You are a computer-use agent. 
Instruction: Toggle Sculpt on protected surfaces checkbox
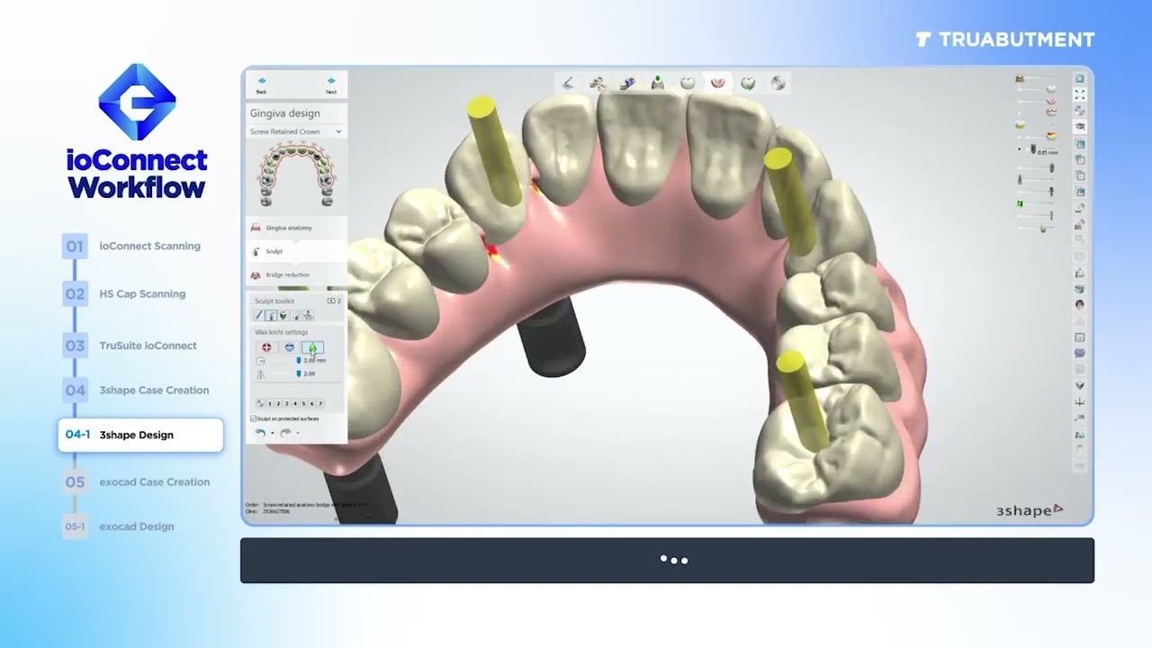[x=253, y=418]
